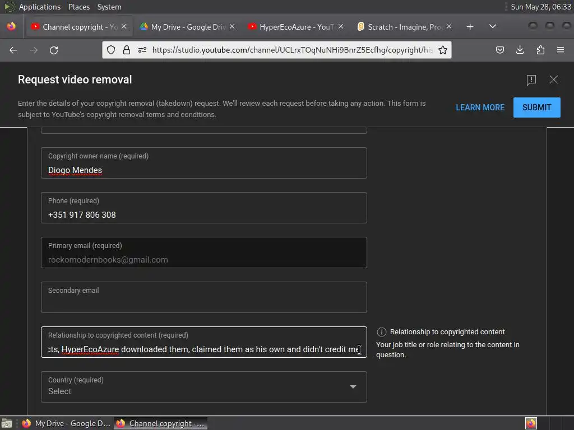
Task: Open the System menu
Action: [109, 7]
